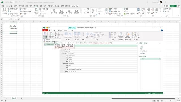This screenshot has width=181, height=102.
Task: Open Get Data (데이터 가져오기) in Excel ribbon
Action: 5,11
